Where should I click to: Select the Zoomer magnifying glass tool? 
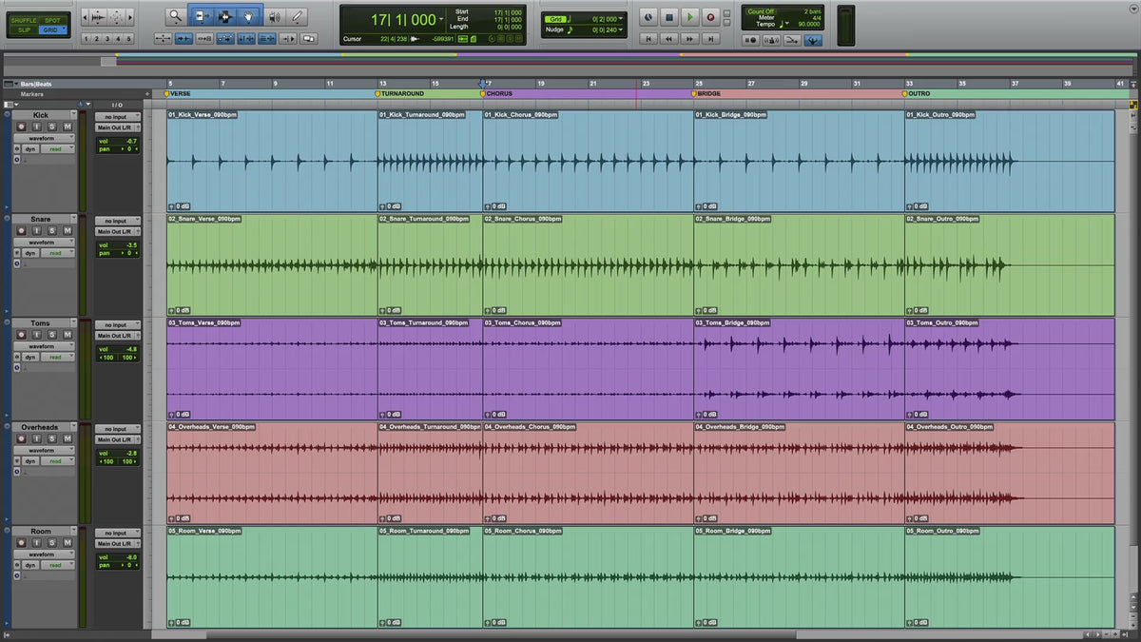[x=175, y=16]
